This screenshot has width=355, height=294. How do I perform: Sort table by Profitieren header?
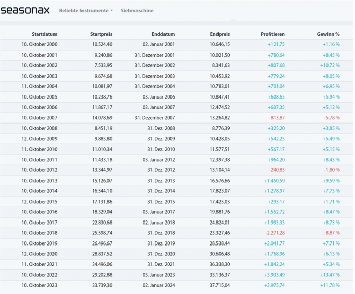pyautogui.click(x=272, y=34)
